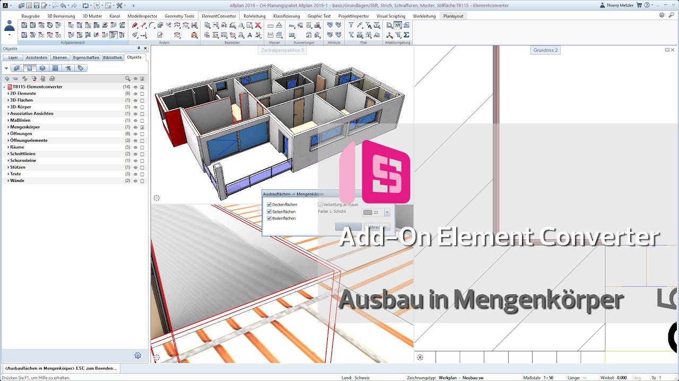The width and height of the screenshot is (679, 381).
Task: Expand the Schornsteine tree node
Action: point(8,160)
